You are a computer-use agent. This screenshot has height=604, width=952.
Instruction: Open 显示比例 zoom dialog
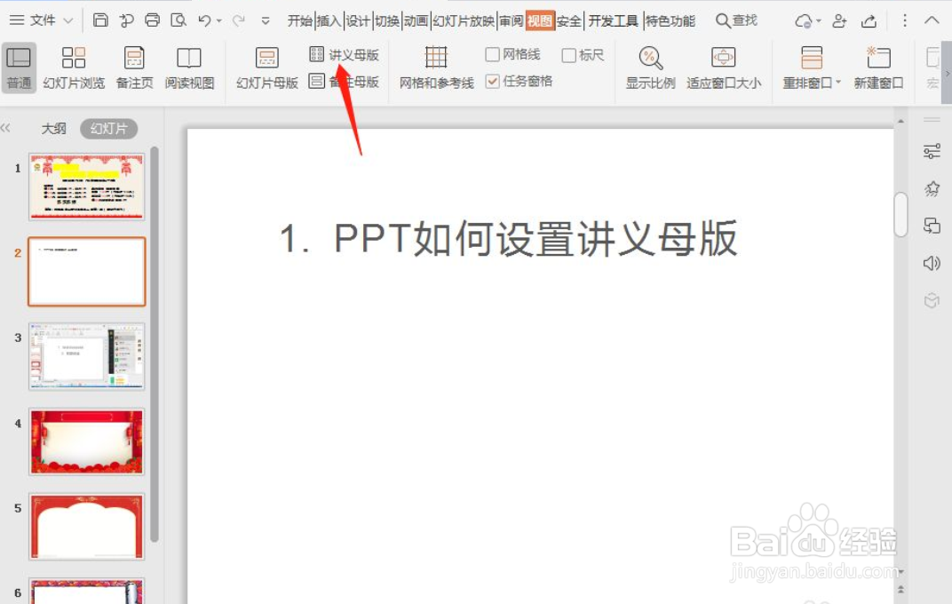pos(650,68)
